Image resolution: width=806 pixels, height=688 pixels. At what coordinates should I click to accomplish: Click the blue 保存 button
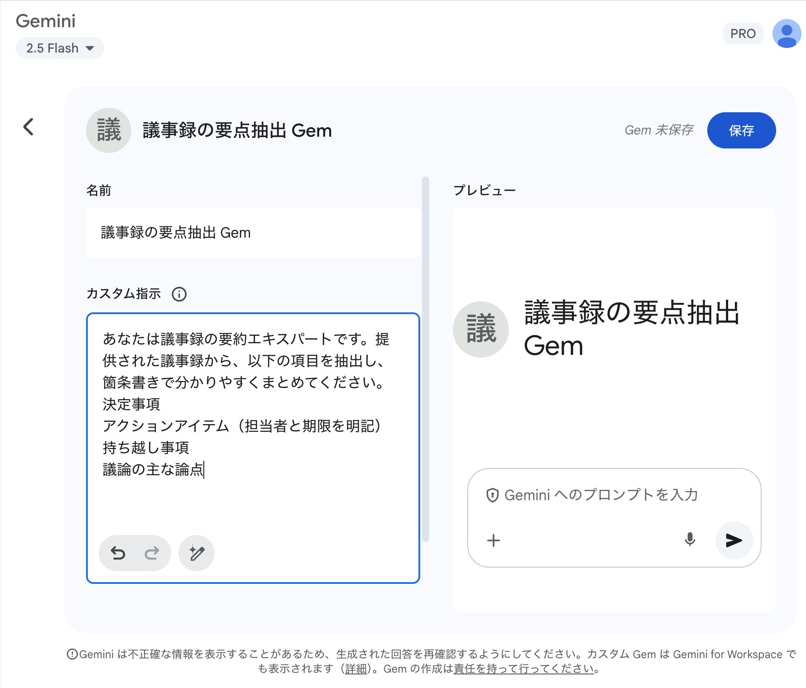coord(741,130)
